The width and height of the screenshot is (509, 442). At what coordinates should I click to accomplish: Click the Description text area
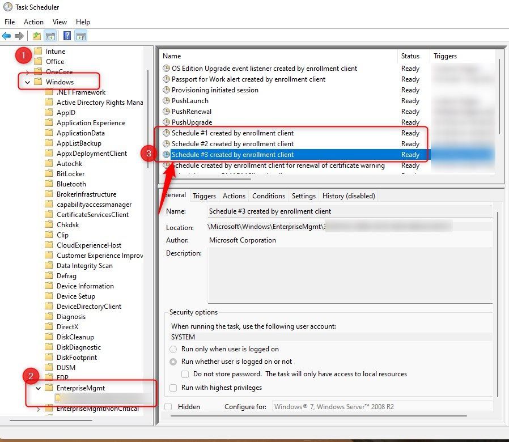coord(350,275)
